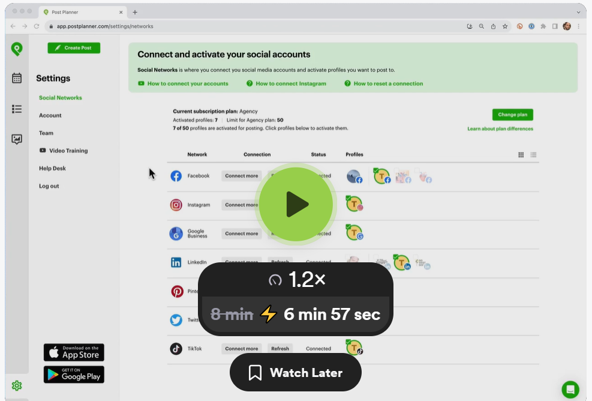This screenshot has height=401, width=592.
Task: Open Help Desk
Action: (x=52, y=168)
